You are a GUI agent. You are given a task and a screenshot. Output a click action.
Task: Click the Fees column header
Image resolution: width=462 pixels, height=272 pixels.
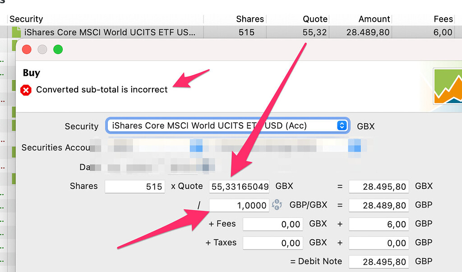tap(443, 19)
